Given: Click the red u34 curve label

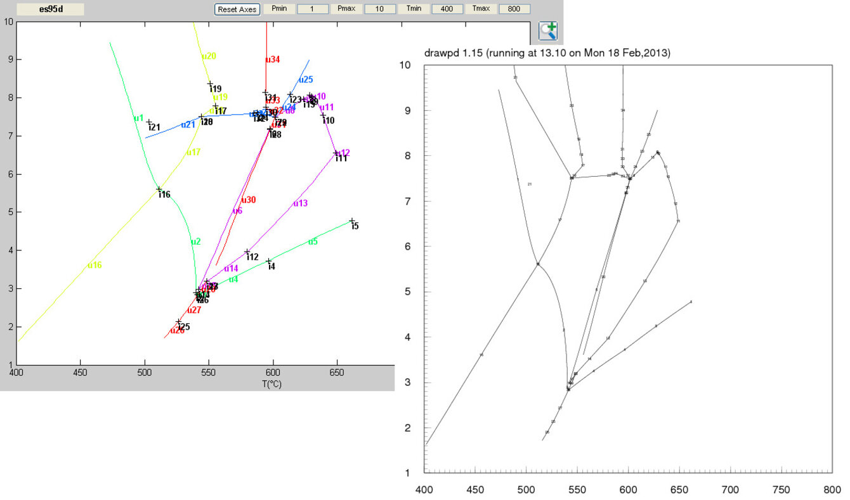Looking at the screenshot, I should click(x=272, y=60).
